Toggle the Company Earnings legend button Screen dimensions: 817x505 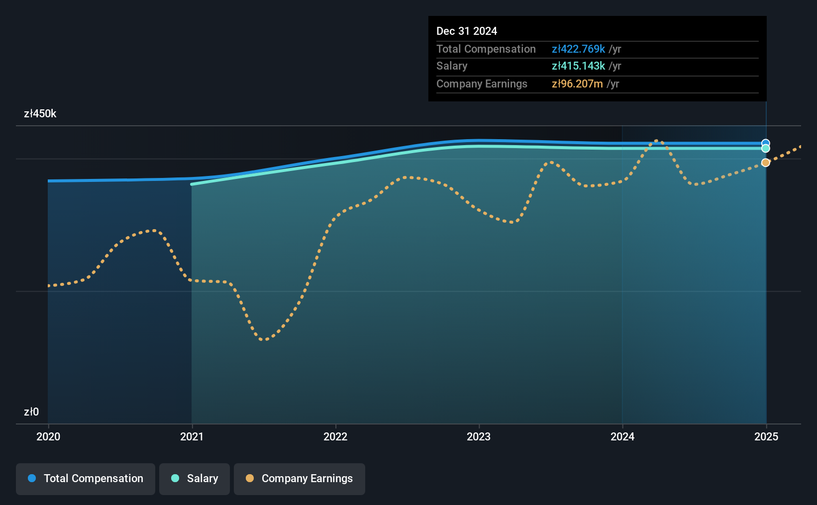pyautogui.click(x=300, y=479)
